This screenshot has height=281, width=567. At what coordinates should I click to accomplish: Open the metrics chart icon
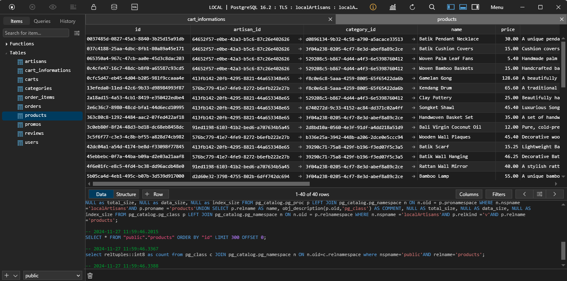tap(393, 7)
